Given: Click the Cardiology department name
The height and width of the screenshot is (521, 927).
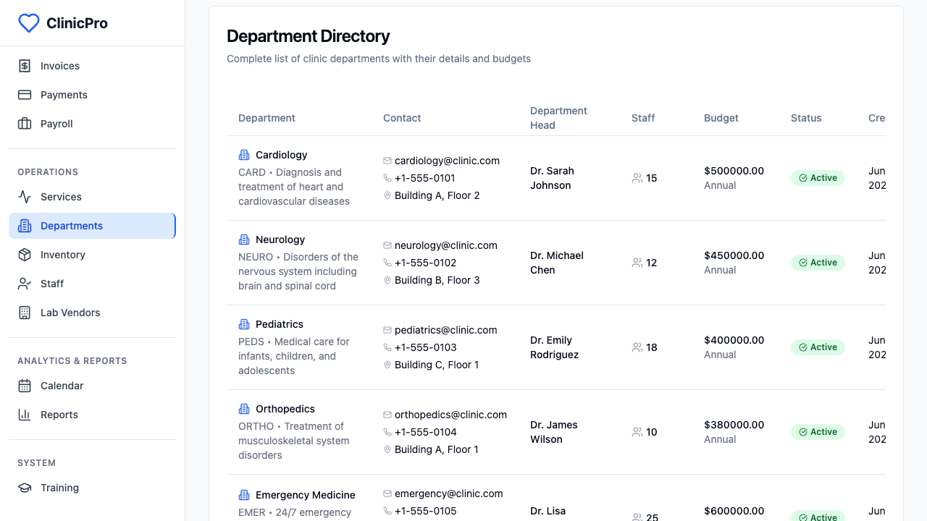Looking at the screenshot, I should 281,155.
